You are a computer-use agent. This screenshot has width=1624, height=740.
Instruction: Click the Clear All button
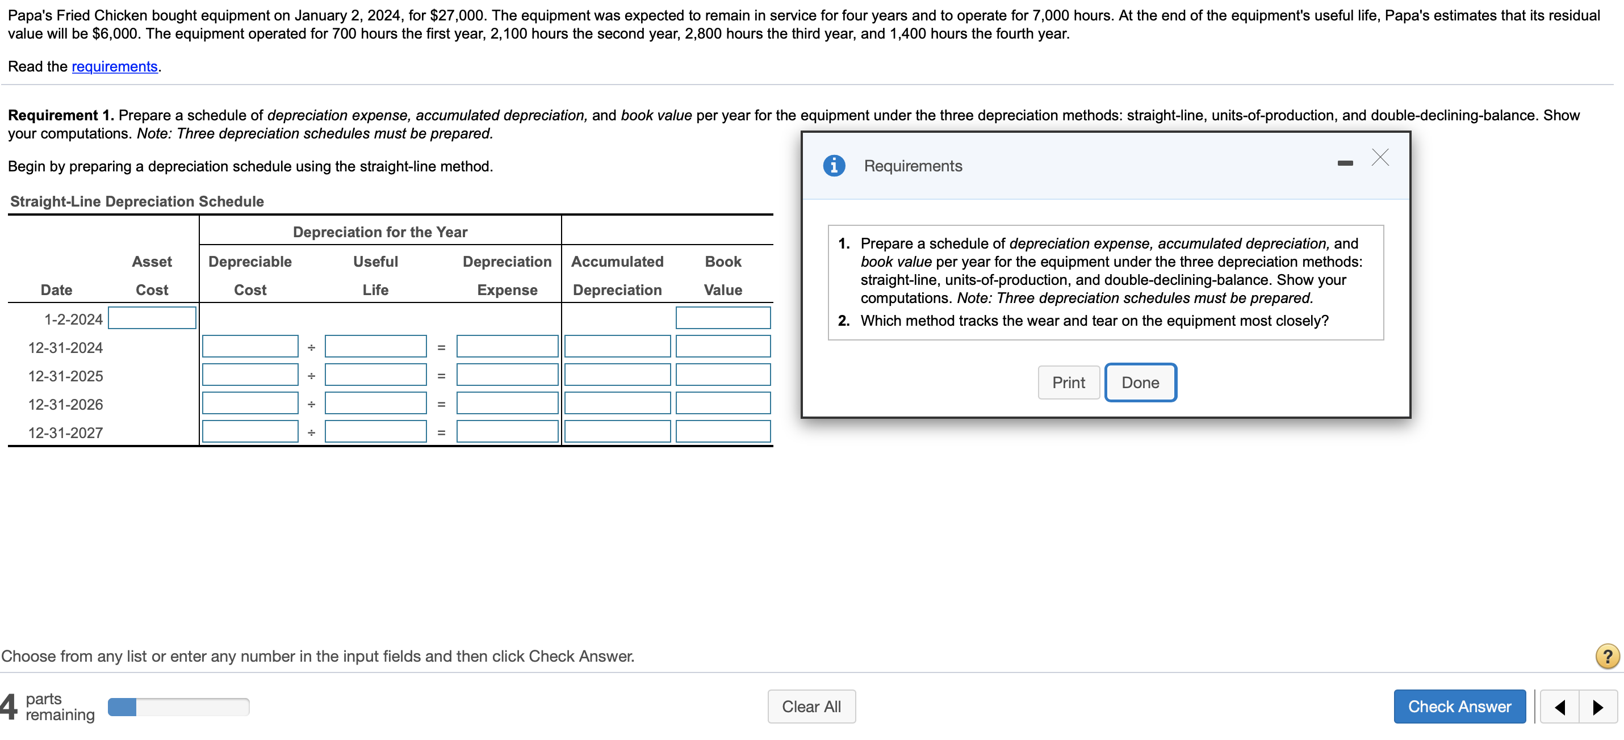tap(811, 707)
